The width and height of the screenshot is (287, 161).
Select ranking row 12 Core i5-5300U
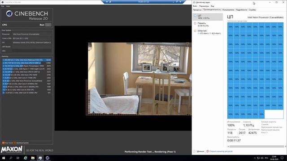pos(26,93)
